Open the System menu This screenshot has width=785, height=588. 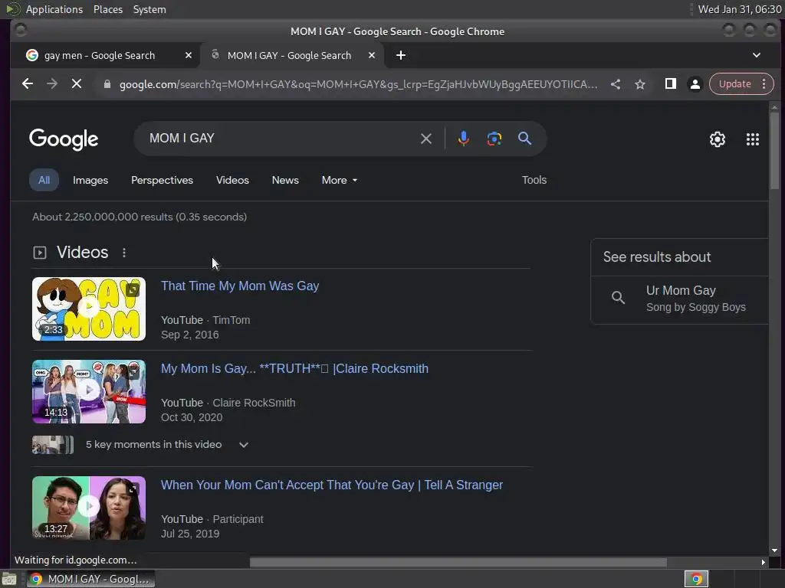point(149,9)
